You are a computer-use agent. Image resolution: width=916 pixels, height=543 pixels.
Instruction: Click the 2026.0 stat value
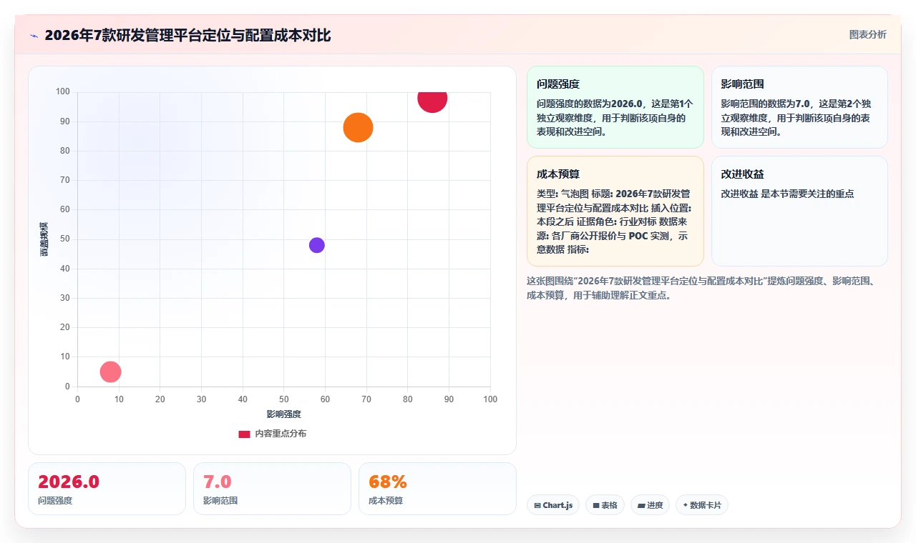tap(69, 482)
